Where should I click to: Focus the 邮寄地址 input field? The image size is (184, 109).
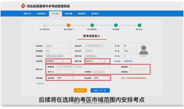coord(83,67)
